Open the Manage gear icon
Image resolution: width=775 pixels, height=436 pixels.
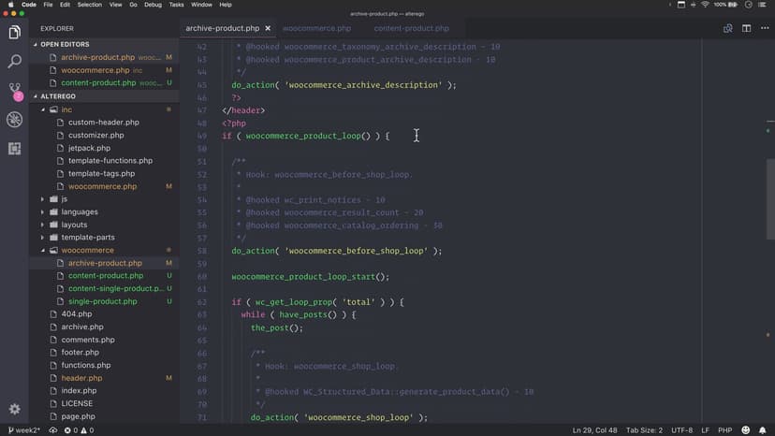14,409
